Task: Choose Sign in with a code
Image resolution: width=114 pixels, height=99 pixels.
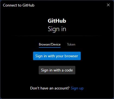Action: [x=57, y=70]
